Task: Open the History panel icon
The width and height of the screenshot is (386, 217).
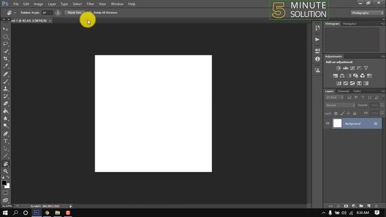Action: pos(317,28)
